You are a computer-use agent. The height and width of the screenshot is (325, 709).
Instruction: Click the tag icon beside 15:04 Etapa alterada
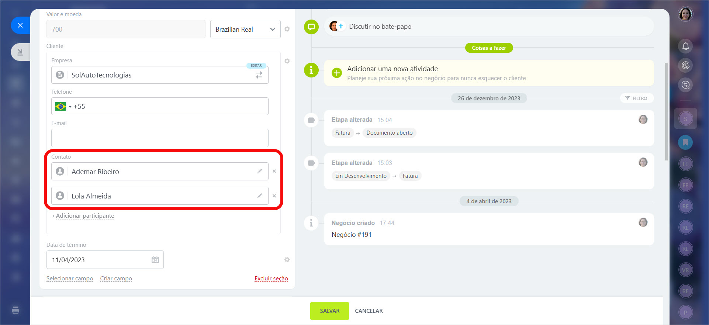coord(311,120)
